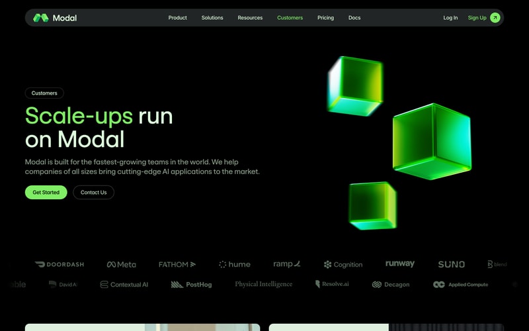
Task: Click the Modal logo in navbar
Action: pos(55,18)
